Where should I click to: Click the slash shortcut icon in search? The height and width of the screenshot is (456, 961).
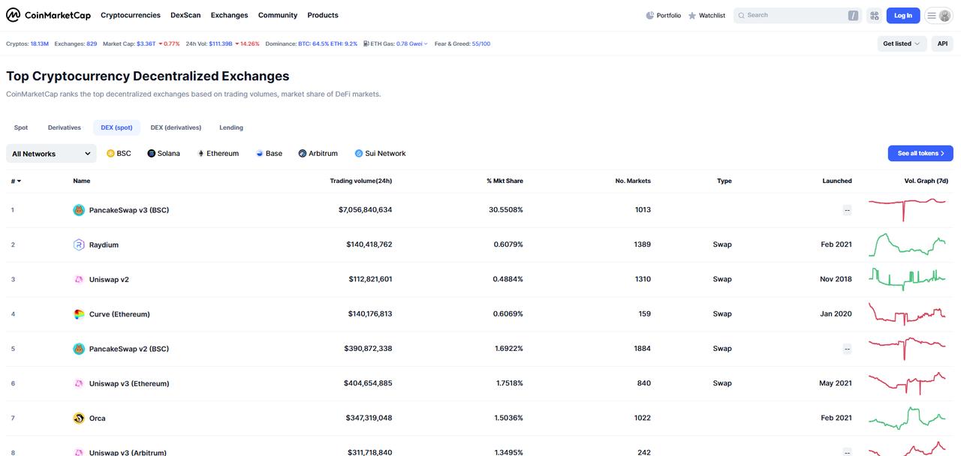tap(853, 15)
